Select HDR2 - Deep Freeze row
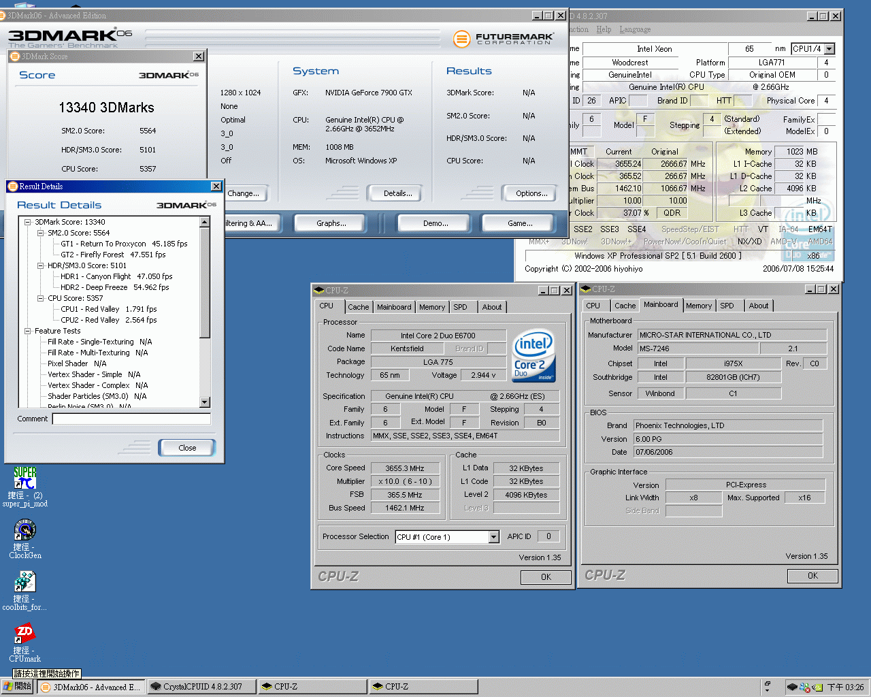Image resolution: width=871 pixels, height=697 pixels. [114, 287]
